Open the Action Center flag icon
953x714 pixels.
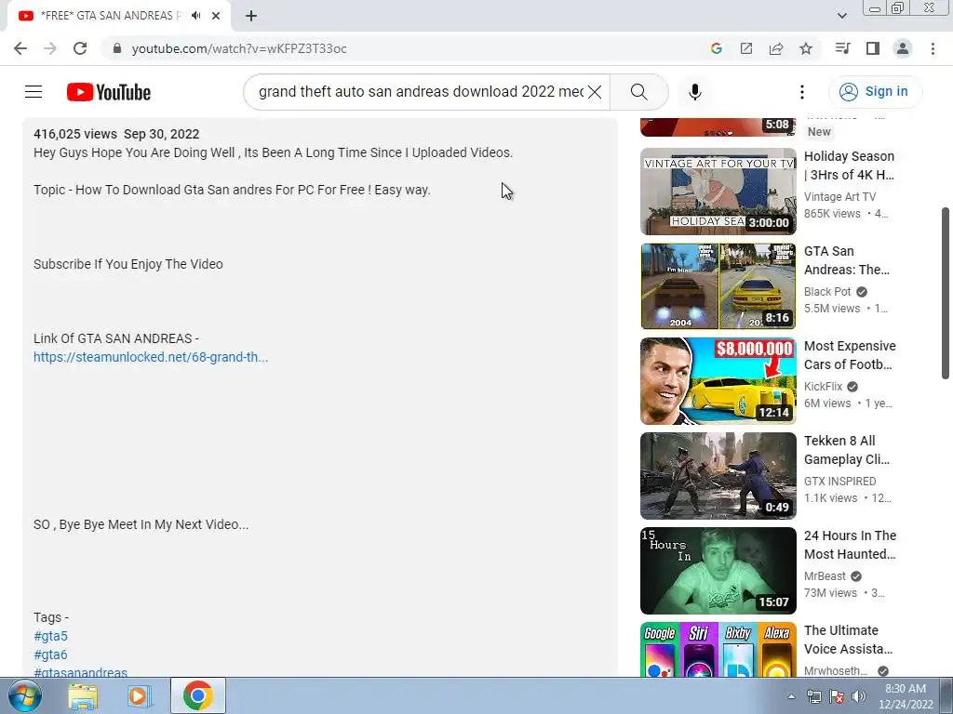pyautogui.click(x=837, y=696)
